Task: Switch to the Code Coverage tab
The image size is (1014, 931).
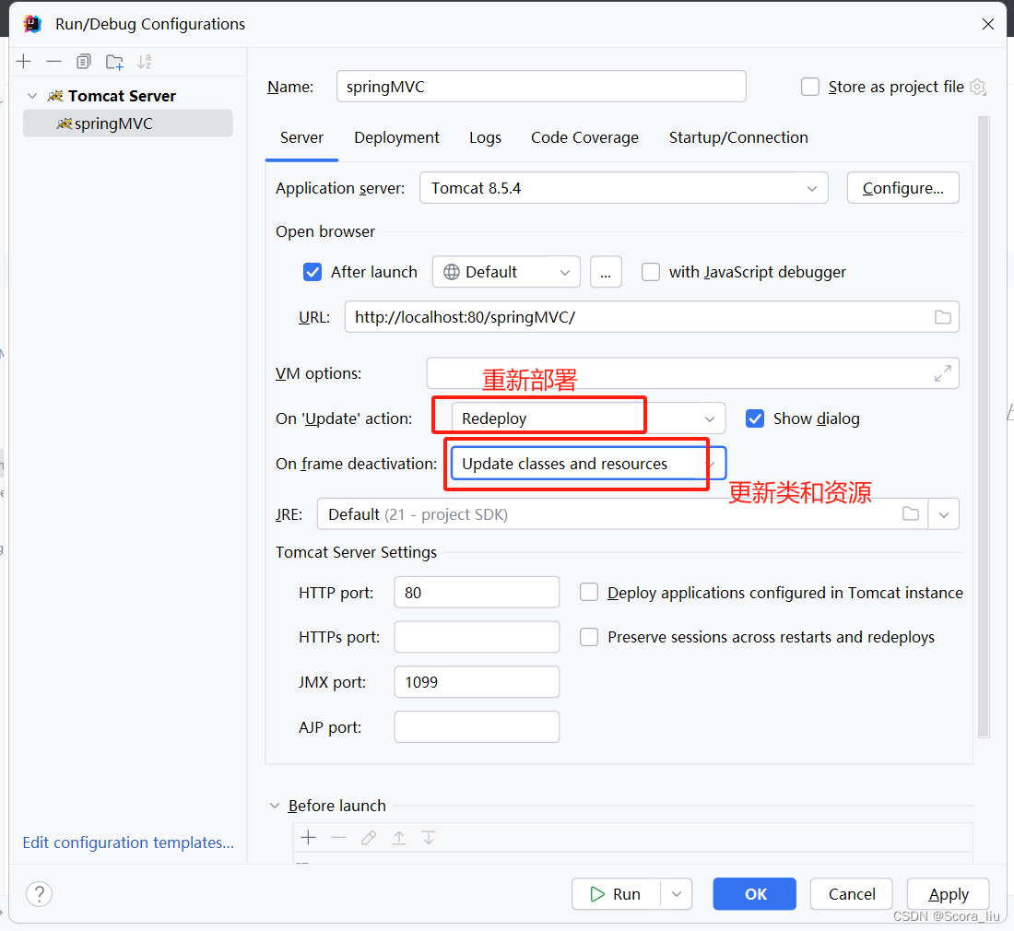Action: coord(584,137)
